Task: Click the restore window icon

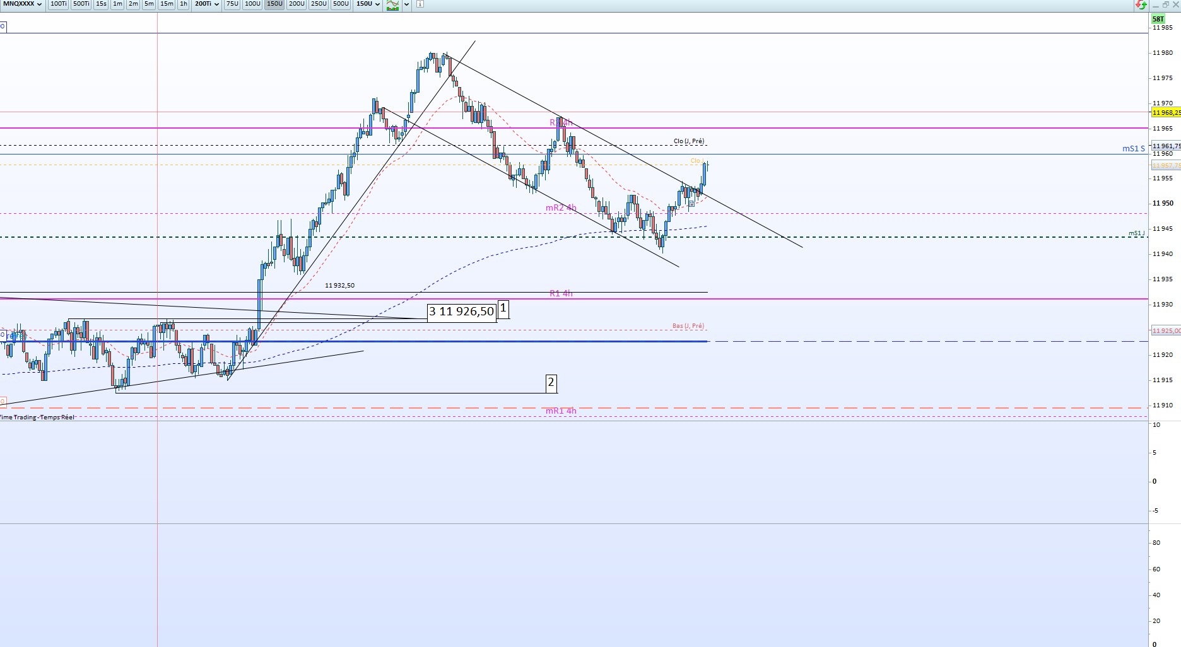Action: click(1165, 4)
